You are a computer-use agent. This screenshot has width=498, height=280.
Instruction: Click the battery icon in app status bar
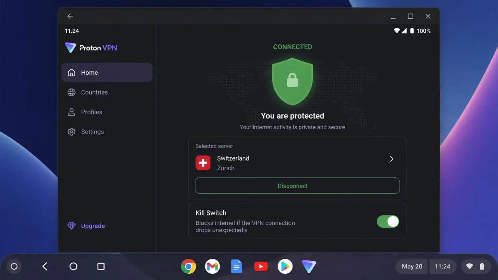[412, 31]
